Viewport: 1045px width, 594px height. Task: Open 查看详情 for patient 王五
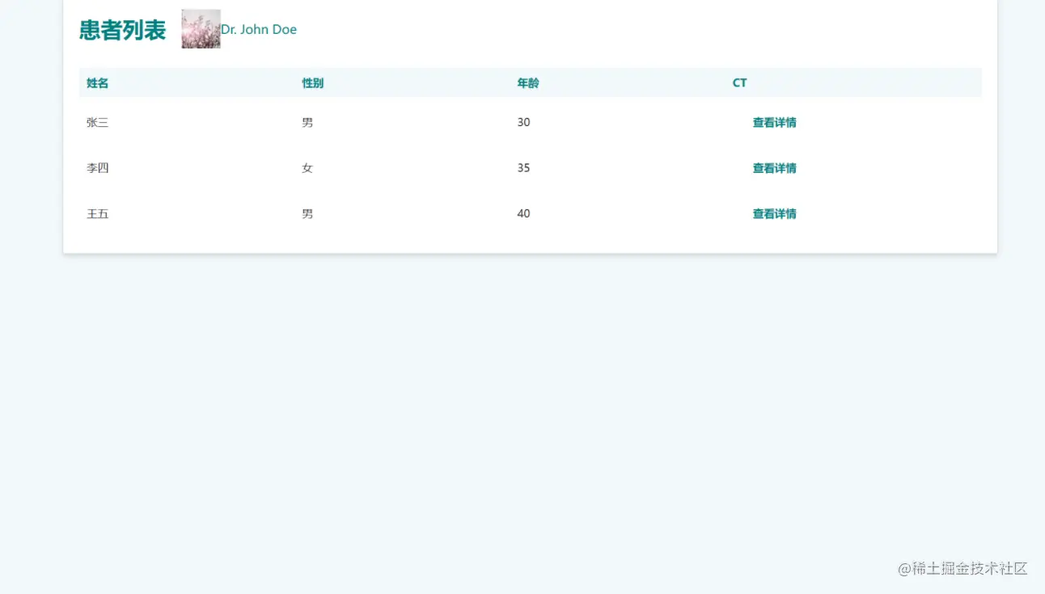click(774, 214)
